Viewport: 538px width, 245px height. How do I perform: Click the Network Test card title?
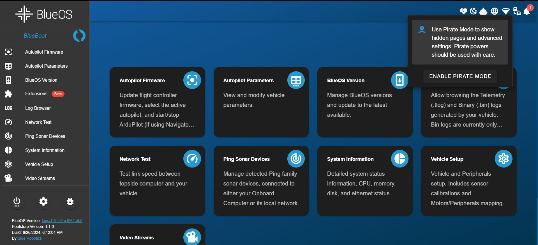[x=135, y=159]
